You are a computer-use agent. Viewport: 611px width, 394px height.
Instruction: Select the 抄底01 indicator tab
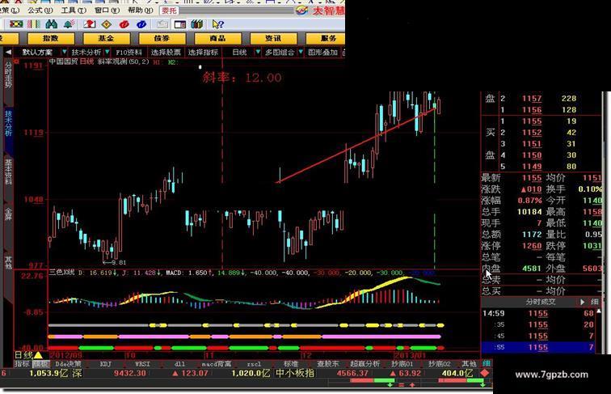click(x=402, y=363)
